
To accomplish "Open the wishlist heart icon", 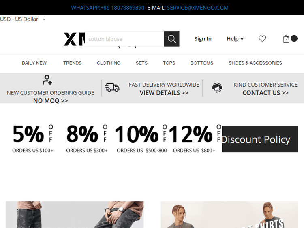I will pos(262,39).
